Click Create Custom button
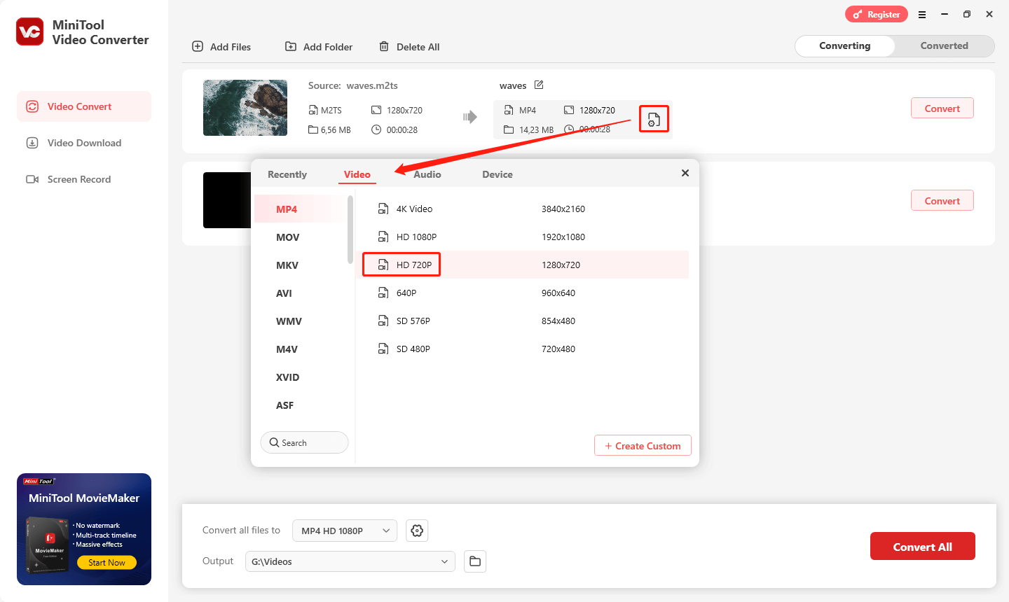 pos(643,446)
